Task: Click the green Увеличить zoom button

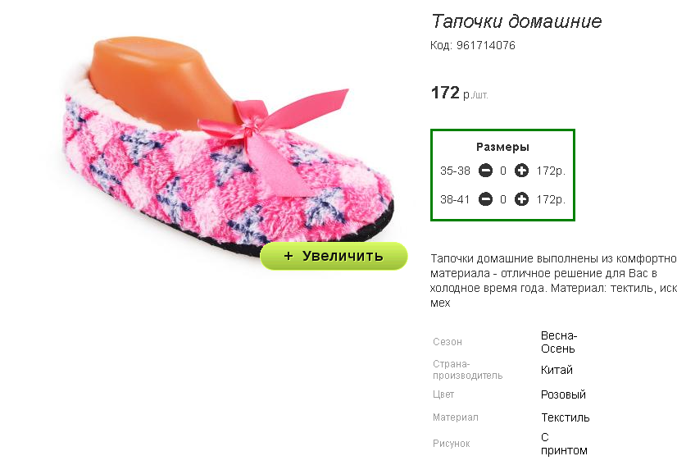Action: [x=334, y=256]
